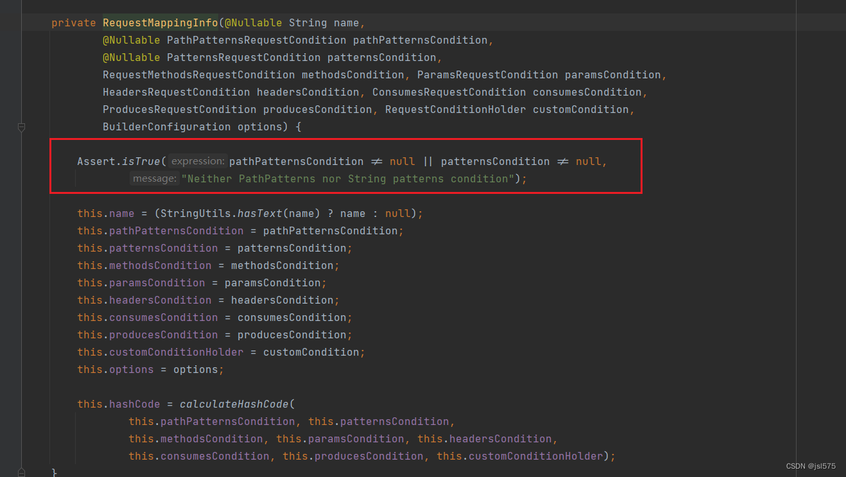Click 'this.options' in the assignment
Viewport: 846px width, 477px height.
[116, 370]
